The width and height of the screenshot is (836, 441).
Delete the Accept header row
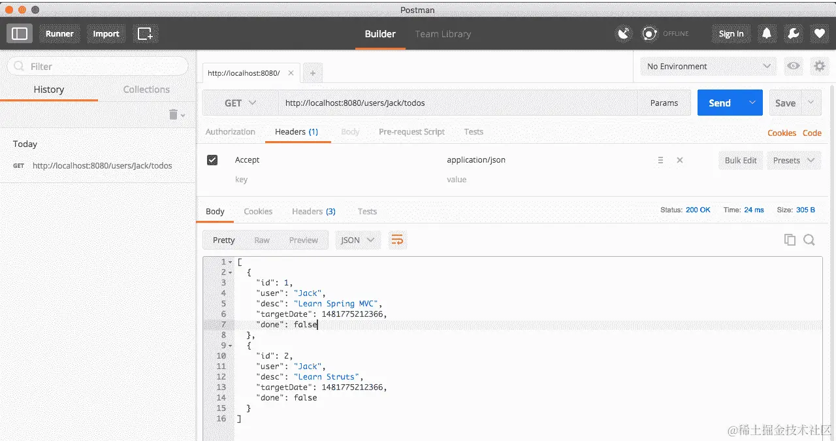tap(680, 160)
